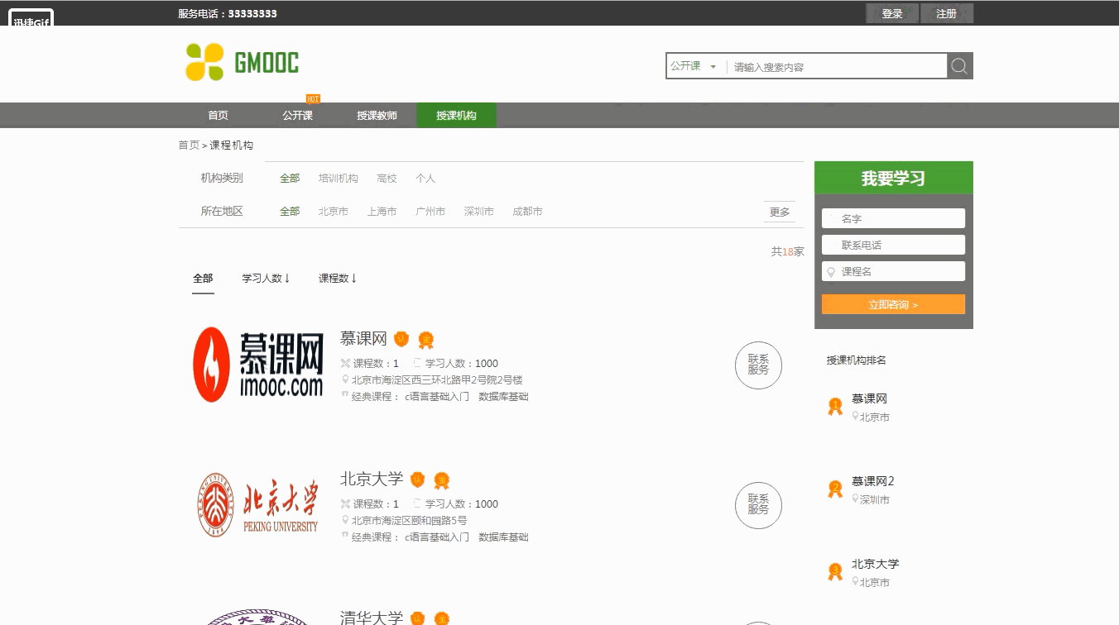
Task: Click the 服务电话 33333333 text
Action: (x=228, y=13)
